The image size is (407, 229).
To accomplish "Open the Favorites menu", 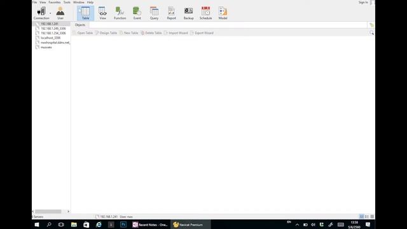I will 55,3.
